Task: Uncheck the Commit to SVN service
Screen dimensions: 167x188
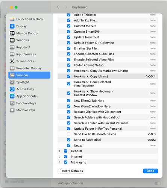Action: (x=68, y=26)
